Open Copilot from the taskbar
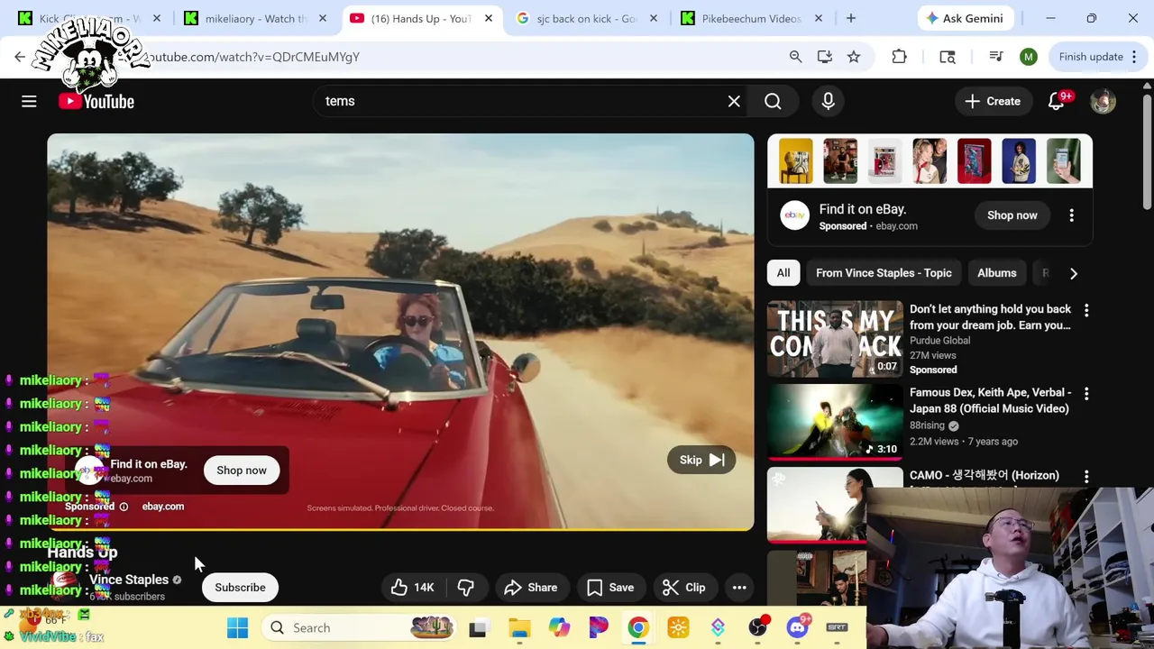 click(x=559, y=627)
